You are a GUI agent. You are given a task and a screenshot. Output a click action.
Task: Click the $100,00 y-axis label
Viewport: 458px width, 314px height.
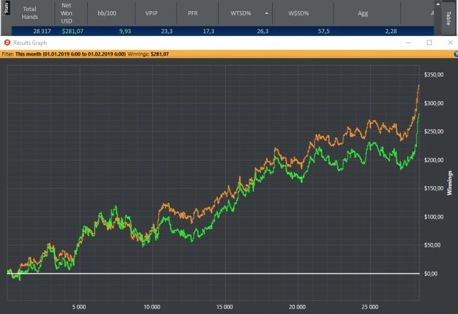coord(434,217)
